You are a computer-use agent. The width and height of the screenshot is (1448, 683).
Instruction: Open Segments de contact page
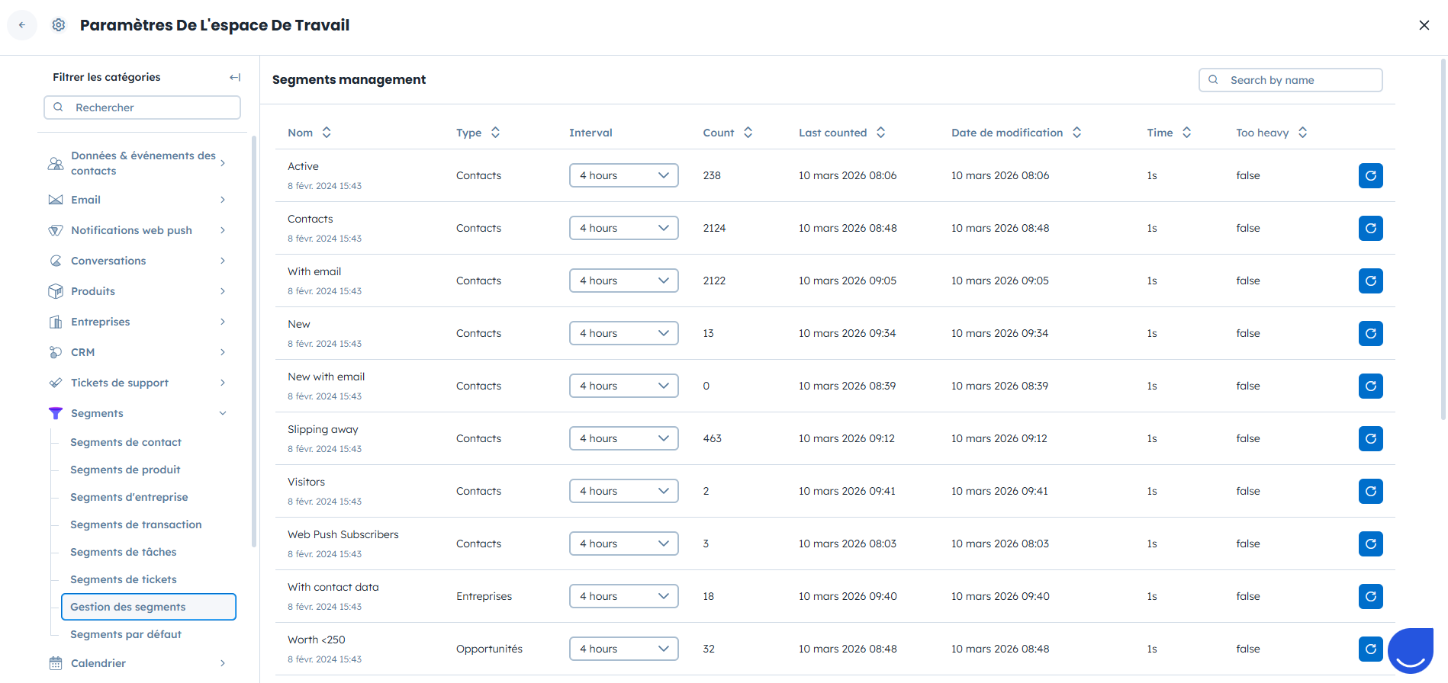[x=126, y=442]
